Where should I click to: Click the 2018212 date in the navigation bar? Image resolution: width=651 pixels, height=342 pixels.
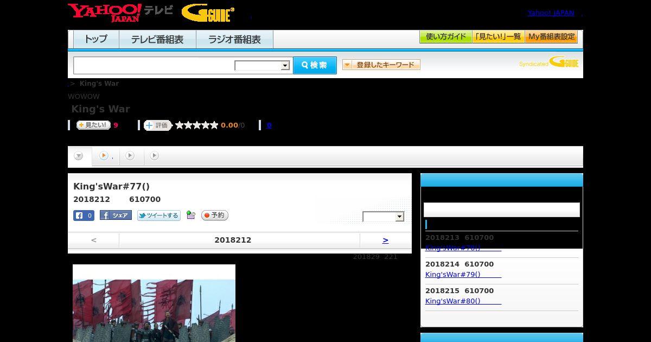[x=233, y=240]
